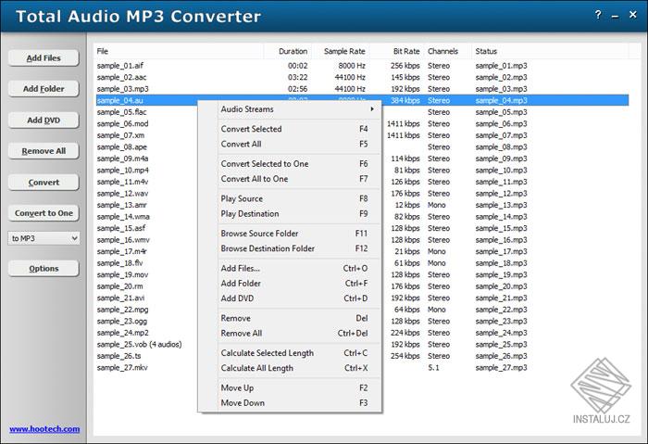Sort by the Sample Rate column header
Viewport: 648px width, 444px height.
(342, 51)
